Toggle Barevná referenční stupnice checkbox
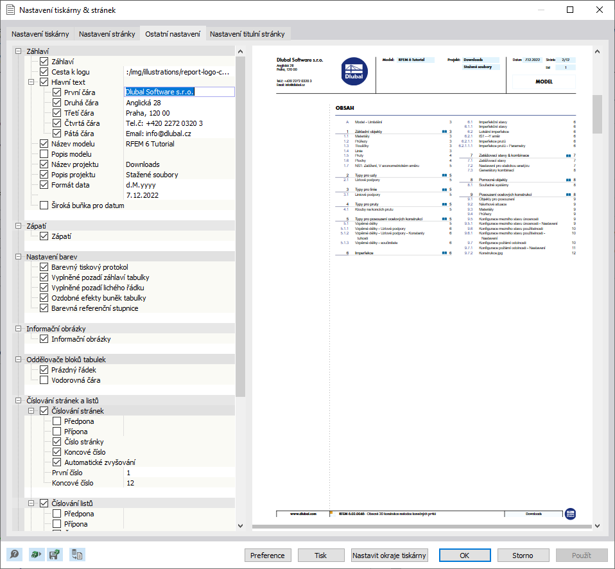The image size is (615, 569). pyautogui.click(x=44, y=308)
